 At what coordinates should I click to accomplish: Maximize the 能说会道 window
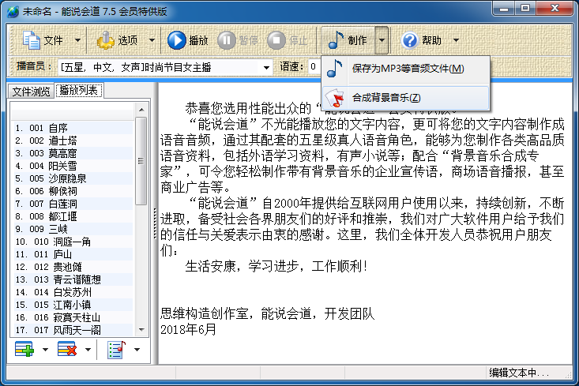525,9
